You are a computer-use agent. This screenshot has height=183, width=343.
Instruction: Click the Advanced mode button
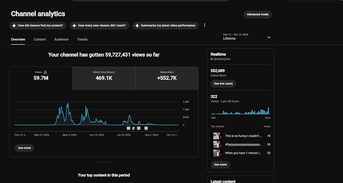(257, 14)
